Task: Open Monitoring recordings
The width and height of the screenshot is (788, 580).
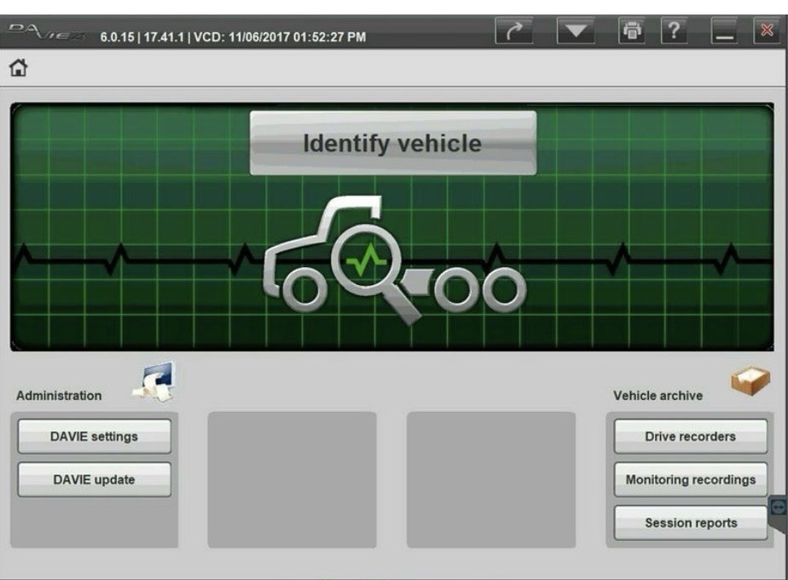Action: 691,479
